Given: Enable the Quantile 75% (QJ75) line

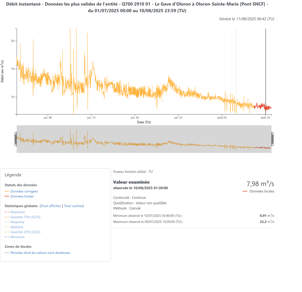Looking at the screenshot, I should click(25, 217).
